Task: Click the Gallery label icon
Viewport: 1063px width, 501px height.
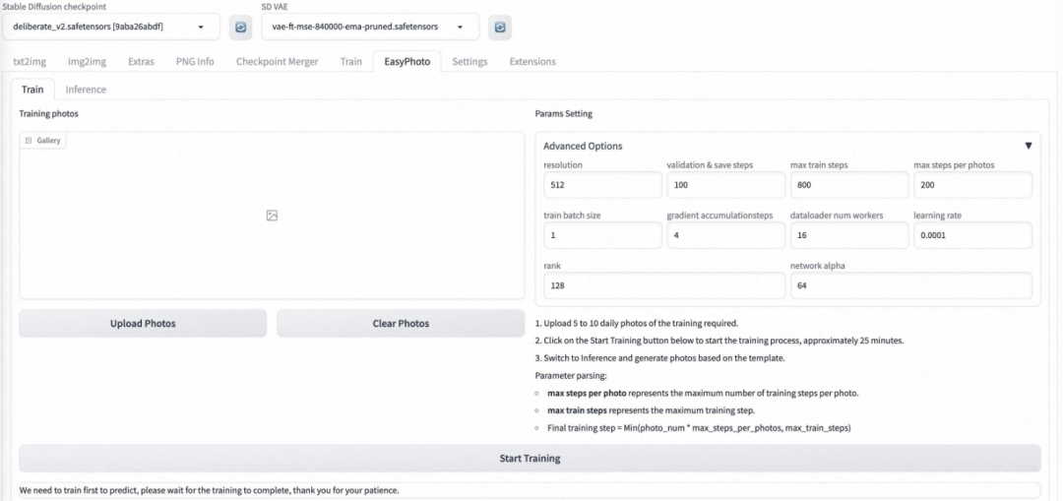Action: coord(29,141)
